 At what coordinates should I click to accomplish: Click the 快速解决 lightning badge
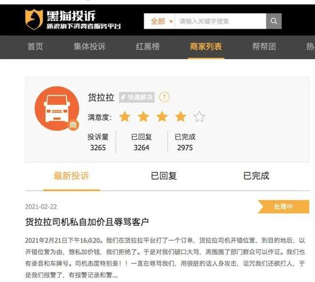[x=137, y=97]
